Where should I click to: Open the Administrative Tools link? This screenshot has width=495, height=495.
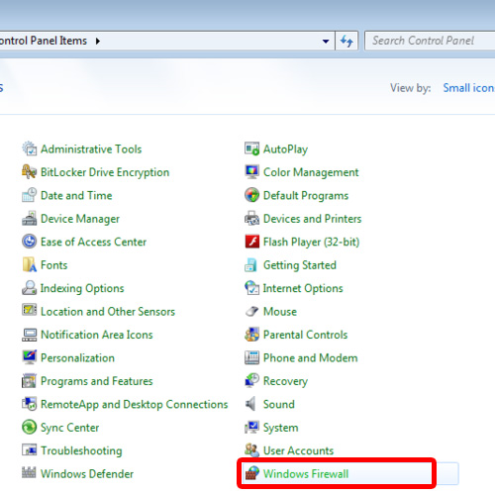click(x=91, y=149)
